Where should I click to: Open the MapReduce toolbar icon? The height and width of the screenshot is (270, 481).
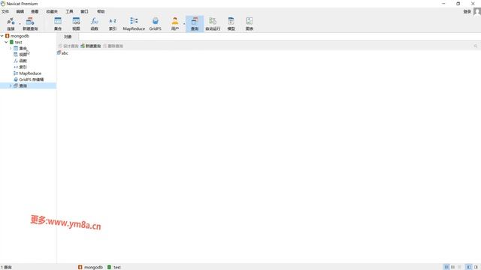tap(134, 24)
